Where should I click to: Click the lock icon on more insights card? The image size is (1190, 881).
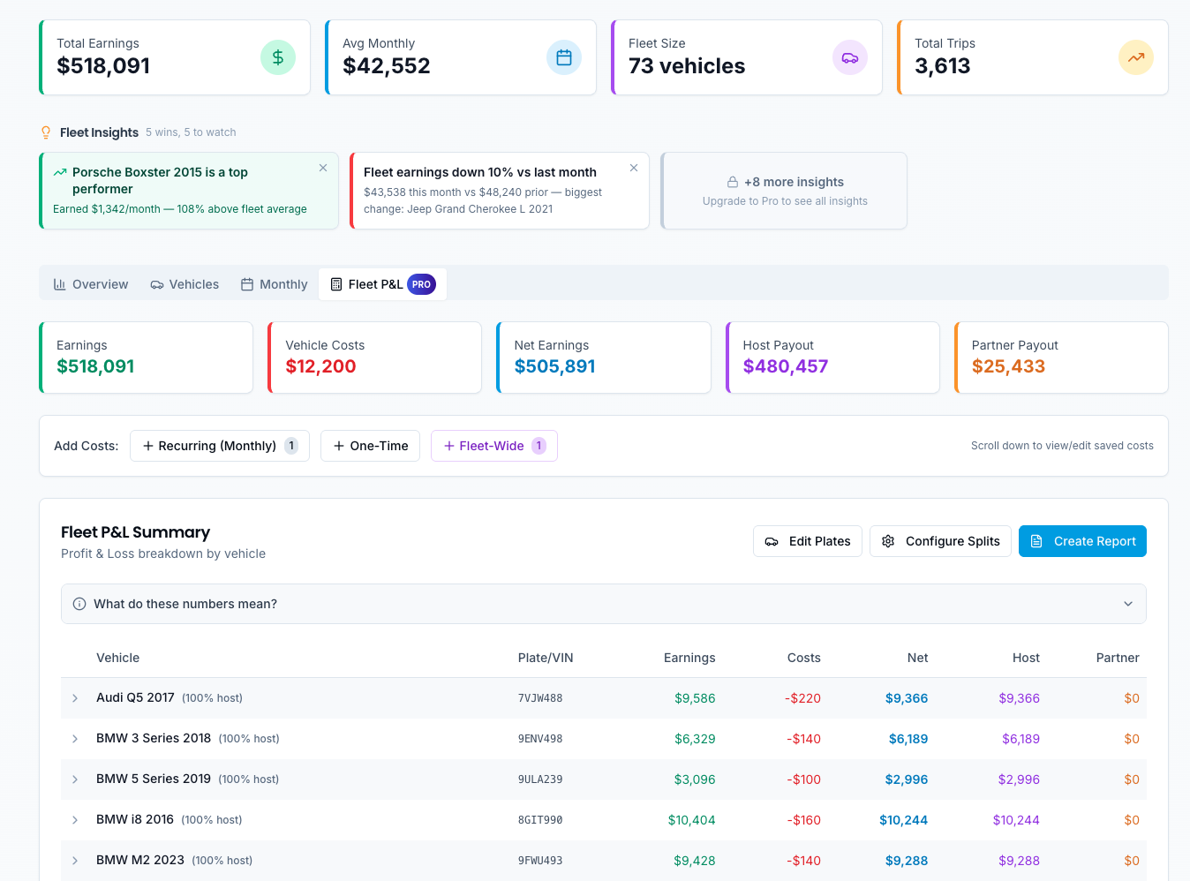(733, 182)
